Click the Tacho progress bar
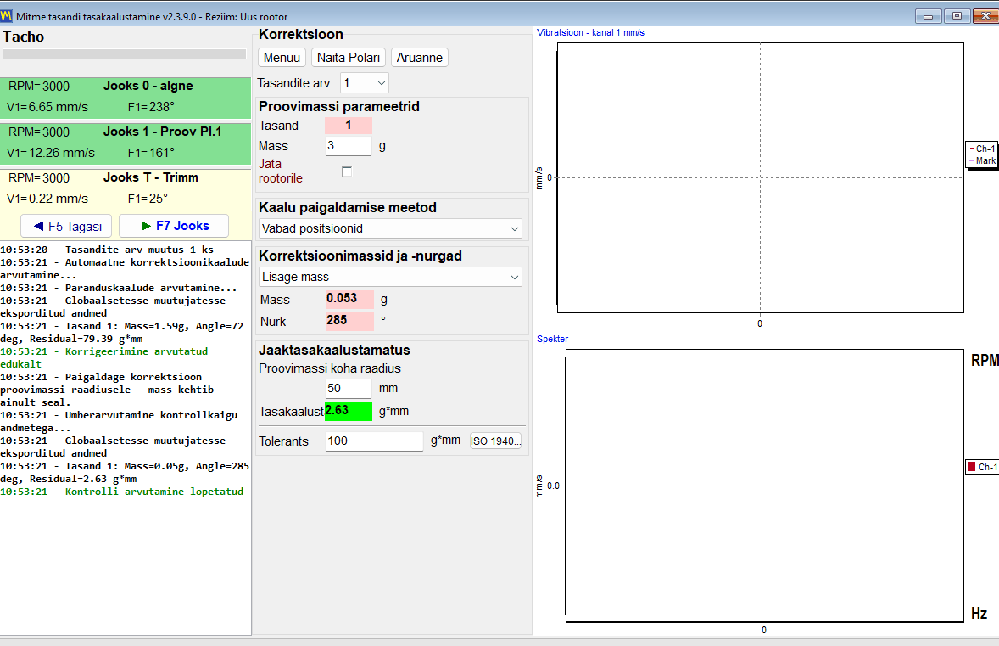This screenshot has width=999, height=646. coord(125,54)
